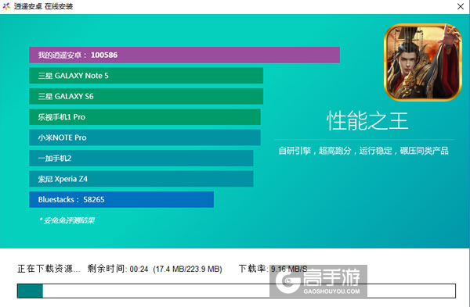This screenshot has height=307, width=470.
Task: Click the 正在下载资源 status text
Action: [x=49, y=269]
